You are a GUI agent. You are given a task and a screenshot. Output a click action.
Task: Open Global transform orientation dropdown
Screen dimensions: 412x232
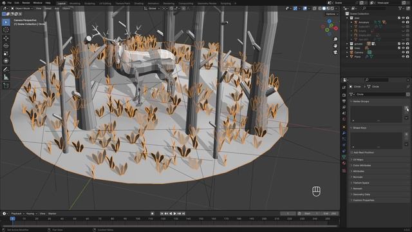coord(152,8)
